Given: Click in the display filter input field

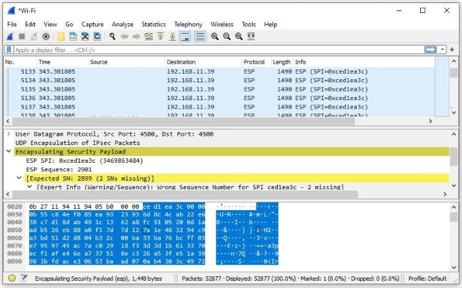Looking at the screenshot, I should (216, 50).
